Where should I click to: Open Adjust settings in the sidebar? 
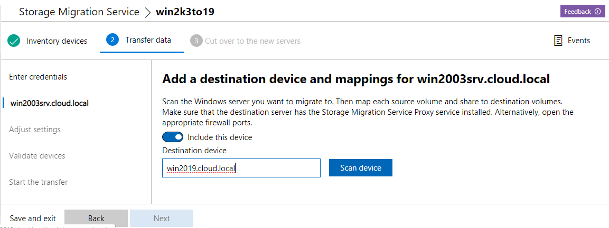tap(35, 130)
